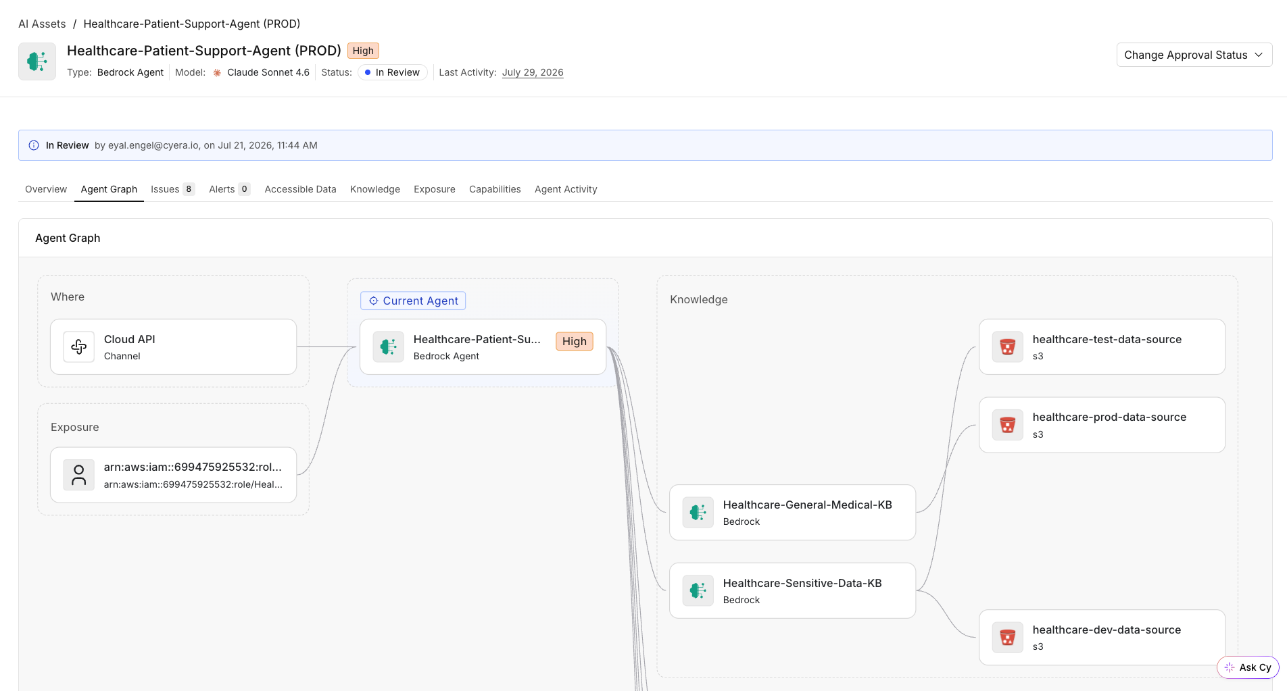Click the IAM role user icon
Viewport: 1287px width, 691px height.
coord(79,475)
